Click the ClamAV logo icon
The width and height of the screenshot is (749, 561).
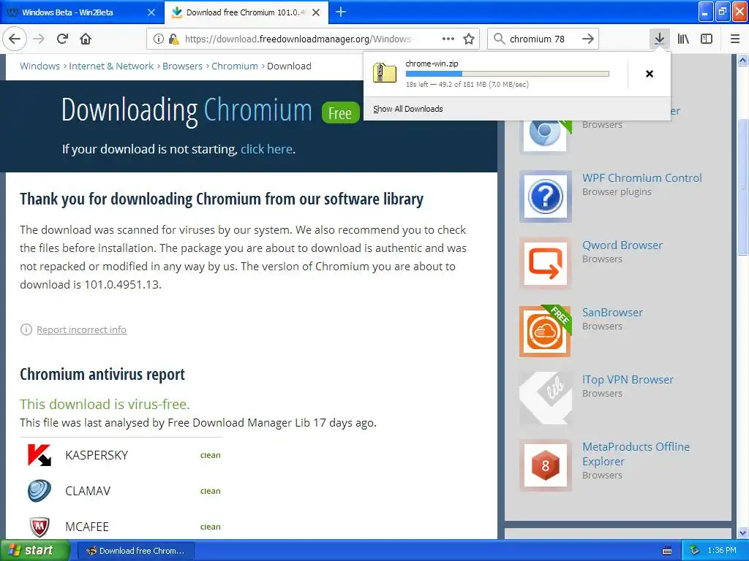[39, 491]
